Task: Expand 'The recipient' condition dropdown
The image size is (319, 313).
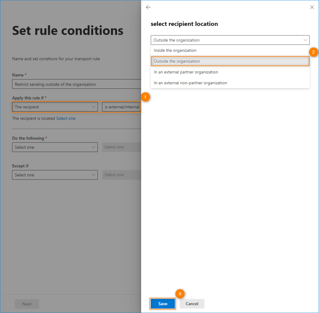Action: pyautogui.click(x=55, y=107)
